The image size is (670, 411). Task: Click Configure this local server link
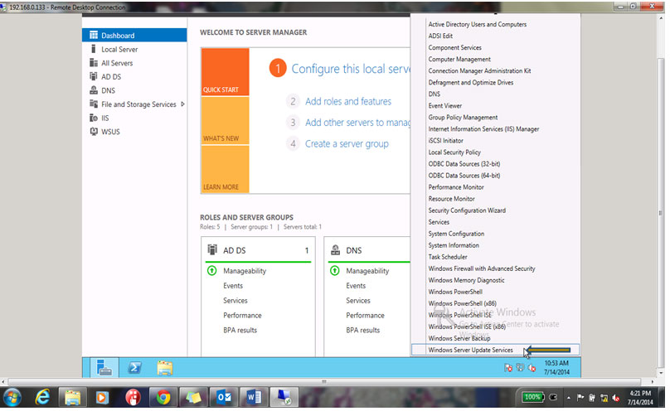351,69
